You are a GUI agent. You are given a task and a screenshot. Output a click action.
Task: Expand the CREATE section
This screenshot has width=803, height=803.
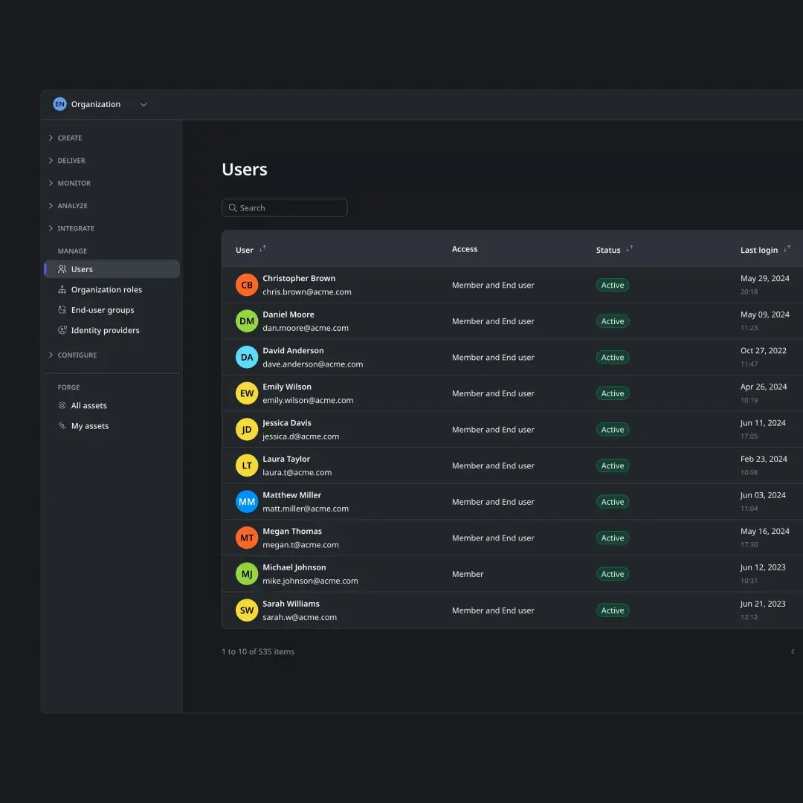click(69, 138)
